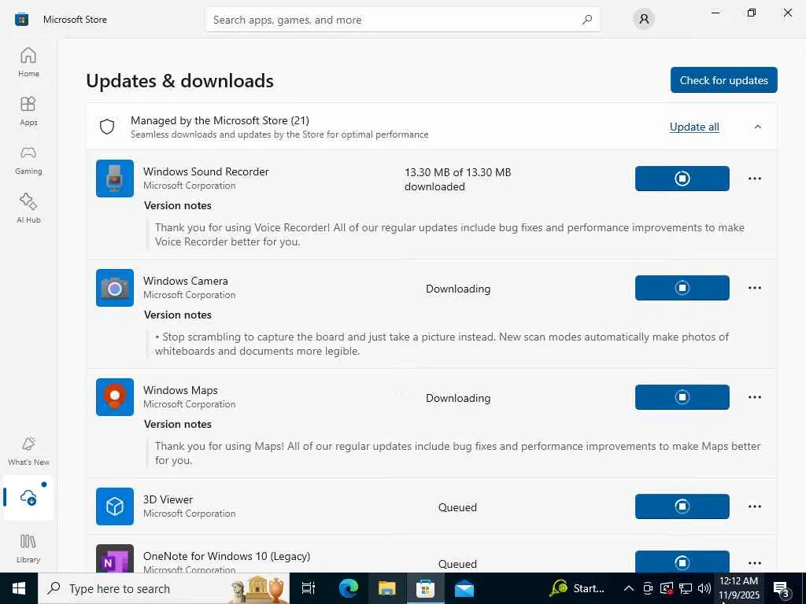Open the Library section
The height and width of the screenshot is (604, 806).
(28, 548)
